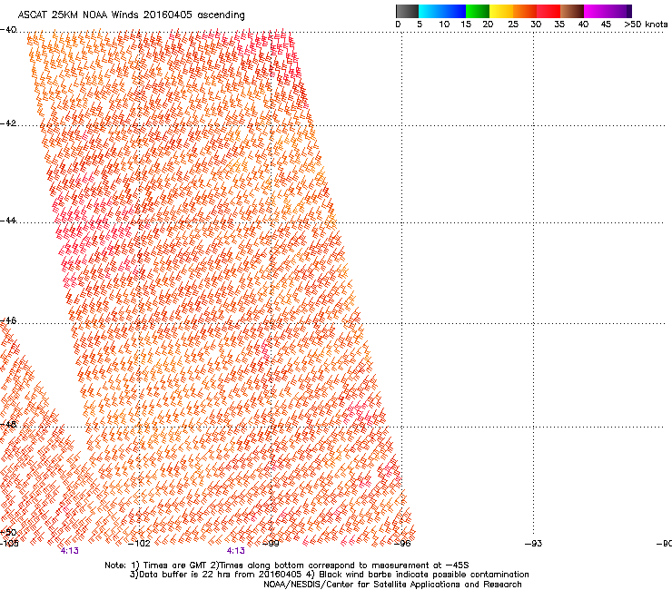This screenshot has width=672, height=590.
Task: Click the '-50' latitude label
Action: coord(8,532)
